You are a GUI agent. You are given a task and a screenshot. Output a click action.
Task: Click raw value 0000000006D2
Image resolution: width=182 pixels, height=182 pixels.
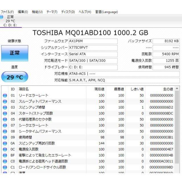coord(161,107)
